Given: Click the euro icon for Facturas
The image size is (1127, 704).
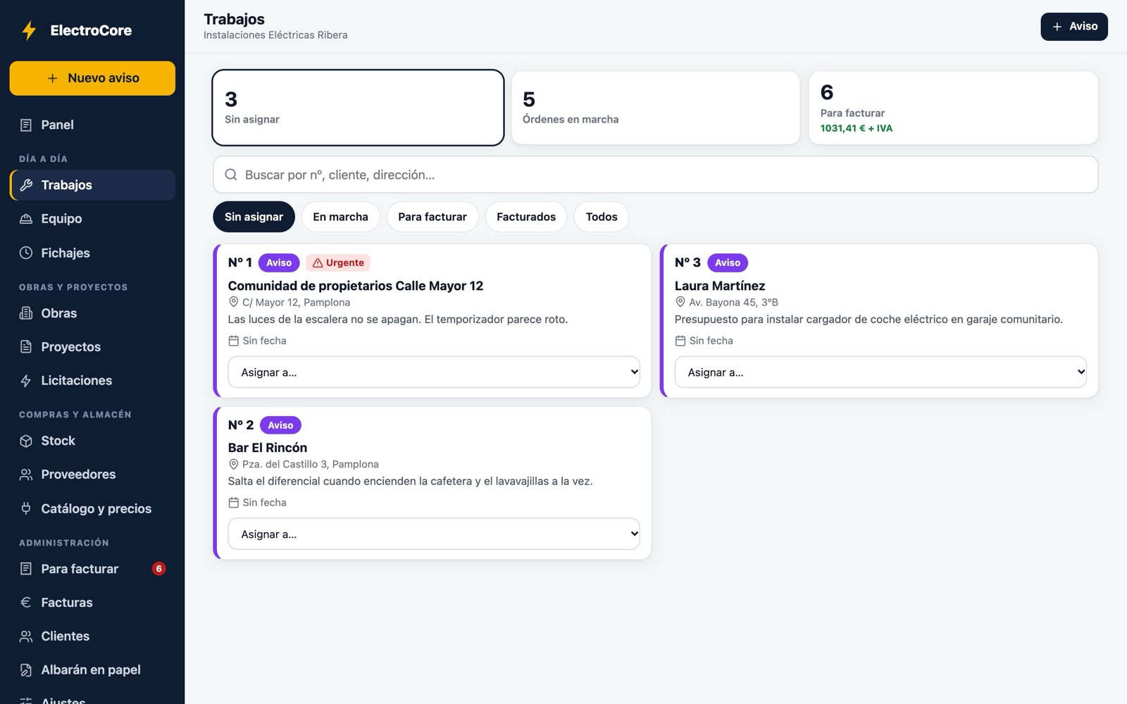Looking at the screenshot, I should 26,603.
